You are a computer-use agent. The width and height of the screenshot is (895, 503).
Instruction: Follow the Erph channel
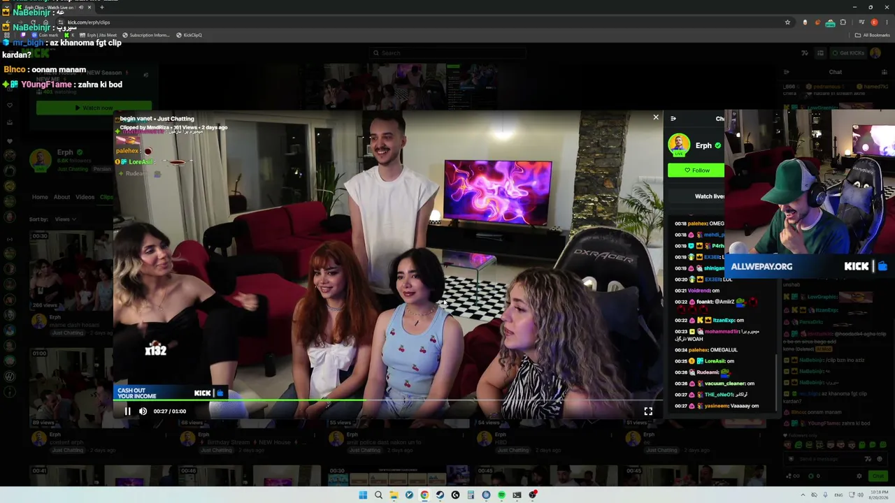696,170
